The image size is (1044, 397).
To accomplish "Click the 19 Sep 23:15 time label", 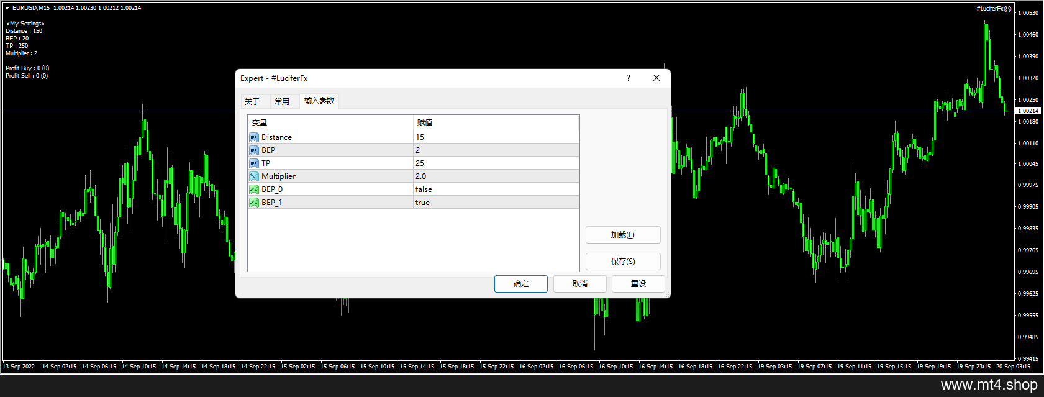I will [x=973, y=367].
